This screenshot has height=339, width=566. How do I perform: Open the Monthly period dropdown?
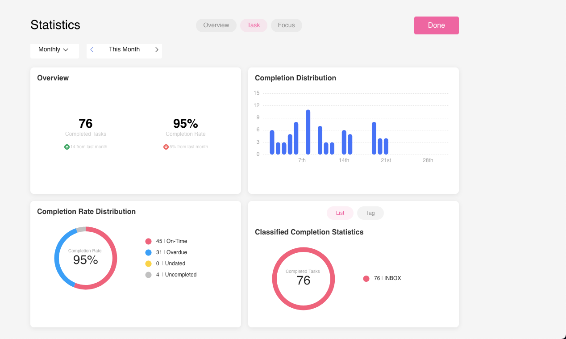[x=54, y=50]
